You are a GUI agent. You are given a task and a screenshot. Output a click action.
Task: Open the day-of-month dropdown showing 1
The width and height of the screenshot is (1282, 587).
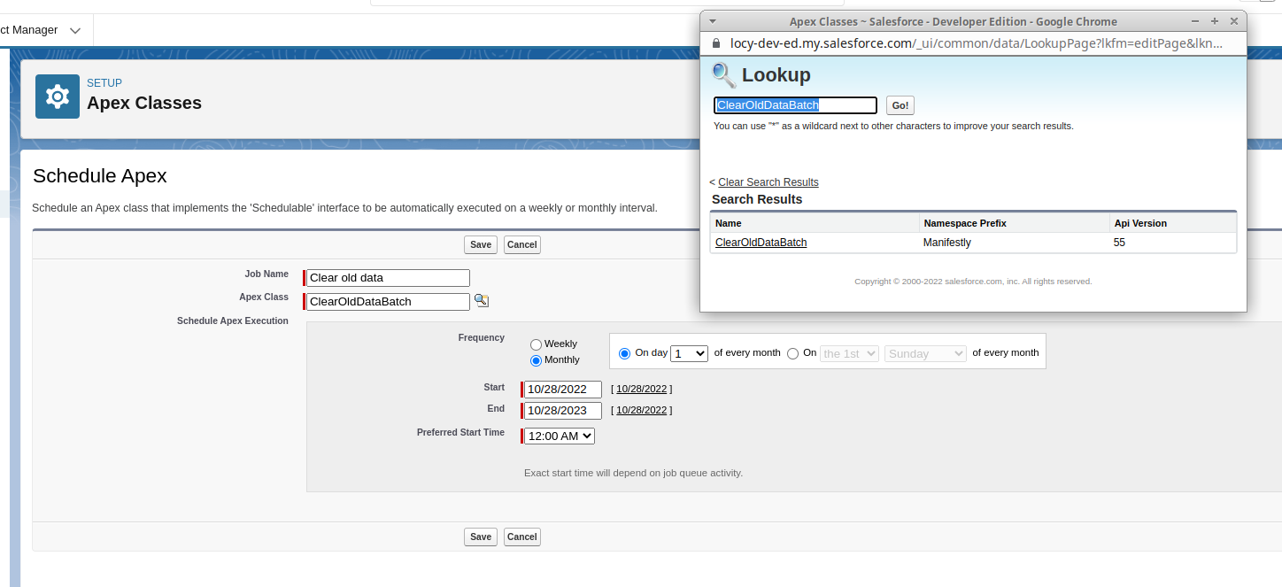[690, 353]
